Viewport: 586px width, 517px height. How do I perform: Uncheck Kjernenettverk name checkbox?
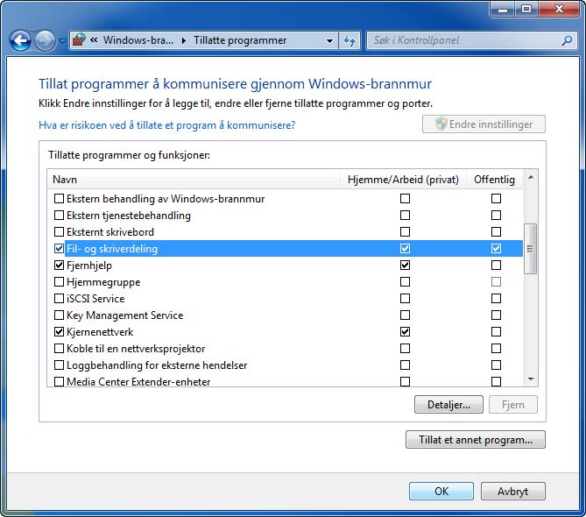pyautogui.click(x=59, y=331)
